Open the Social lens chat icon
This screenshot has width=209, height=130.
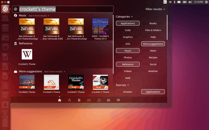(118, 100)
